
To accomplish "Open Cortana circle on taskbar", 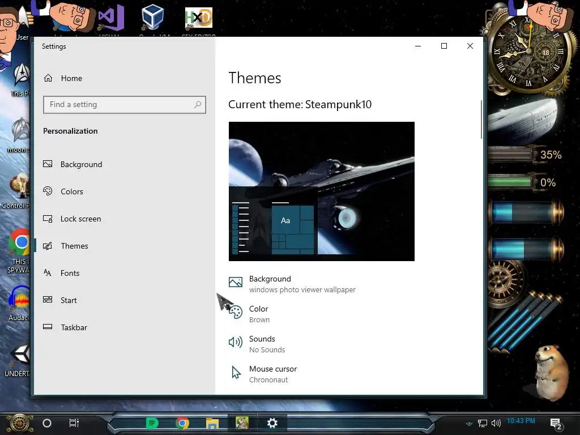I will [x=46, y=423].
